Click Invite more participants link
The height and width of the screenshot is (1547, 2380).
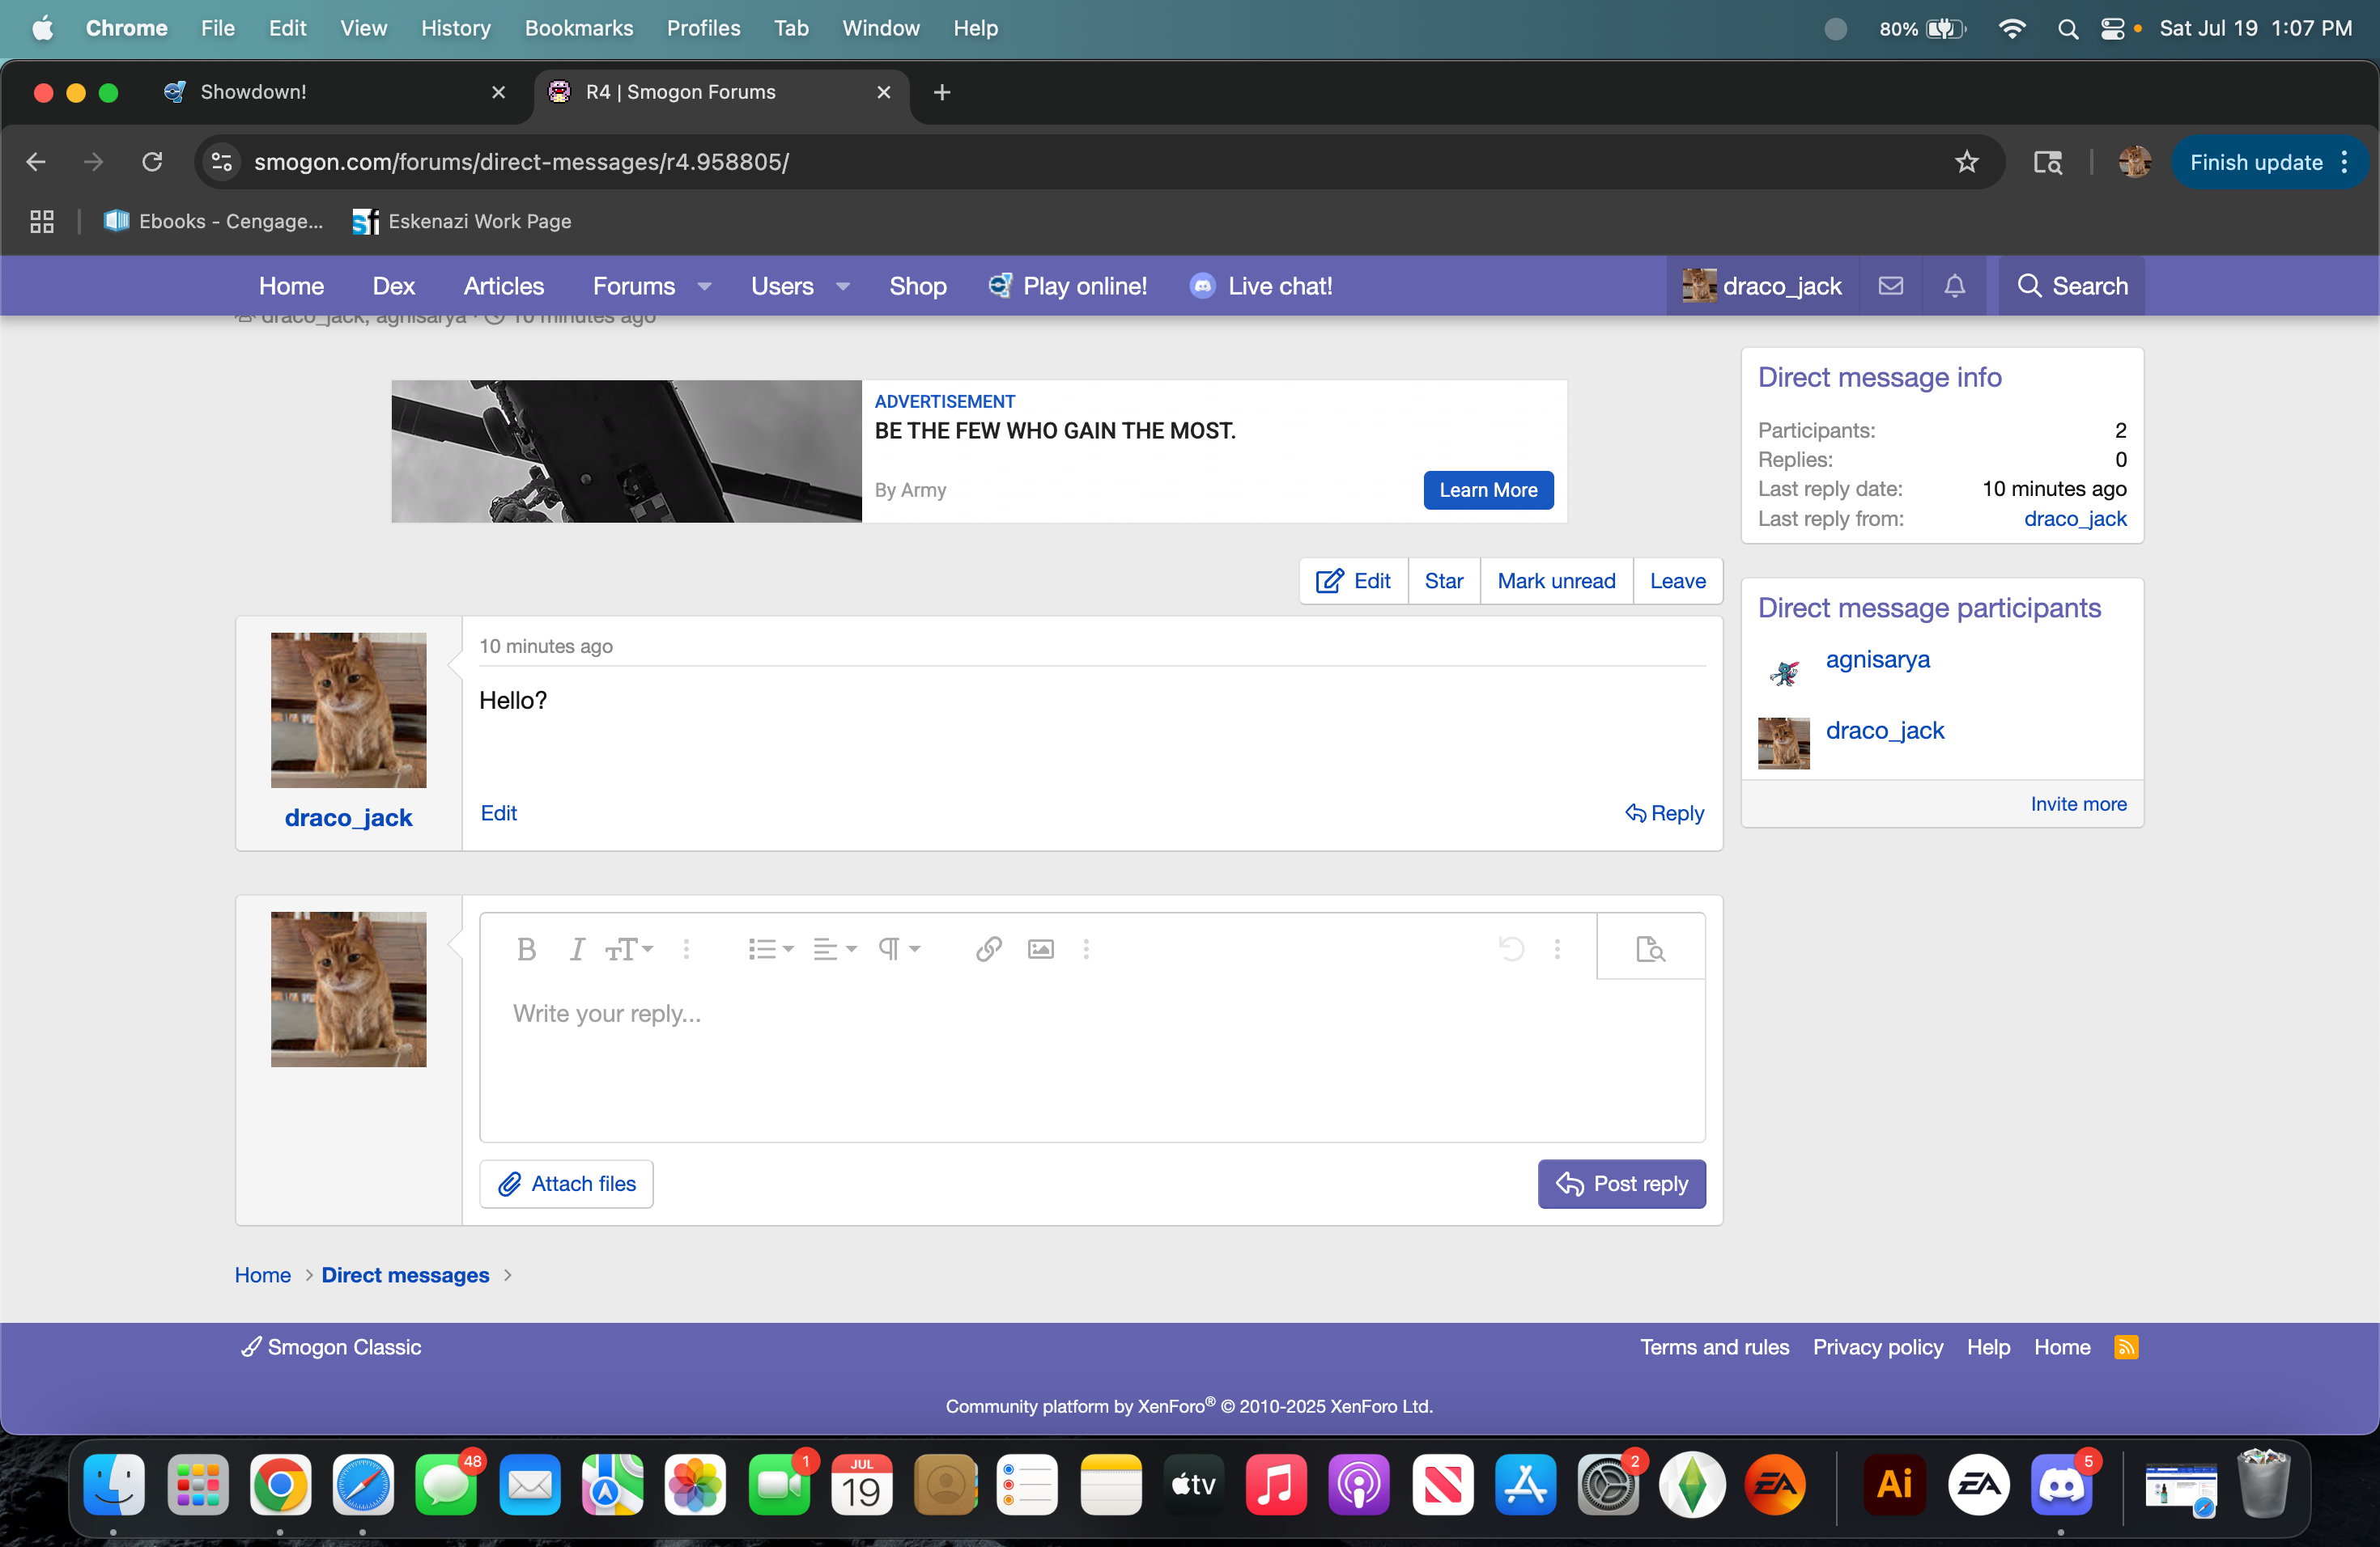[2078, 803]
